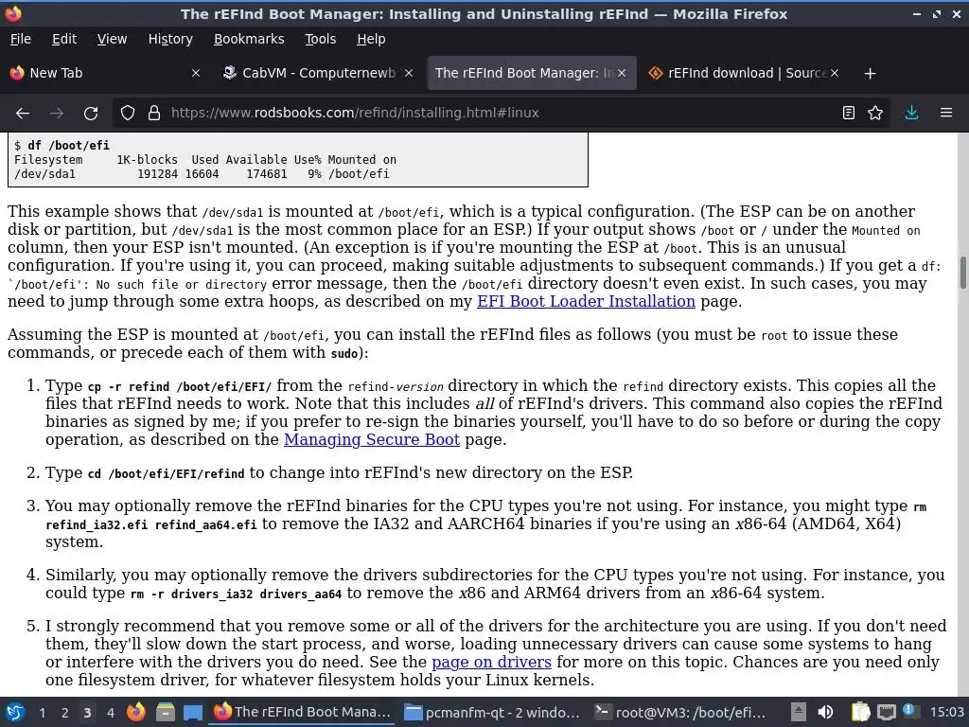This screenshot has height=727, width=969.
Task: Open the Bookmarks menu
Action: point(249,39)
